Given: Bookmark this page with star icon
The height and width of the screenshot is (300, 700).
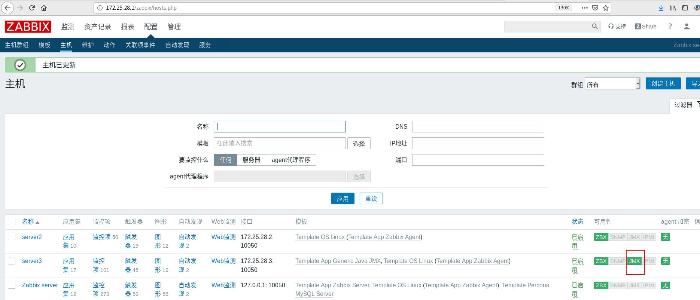Looking at the screenshot, I should [x=606, y=8].
